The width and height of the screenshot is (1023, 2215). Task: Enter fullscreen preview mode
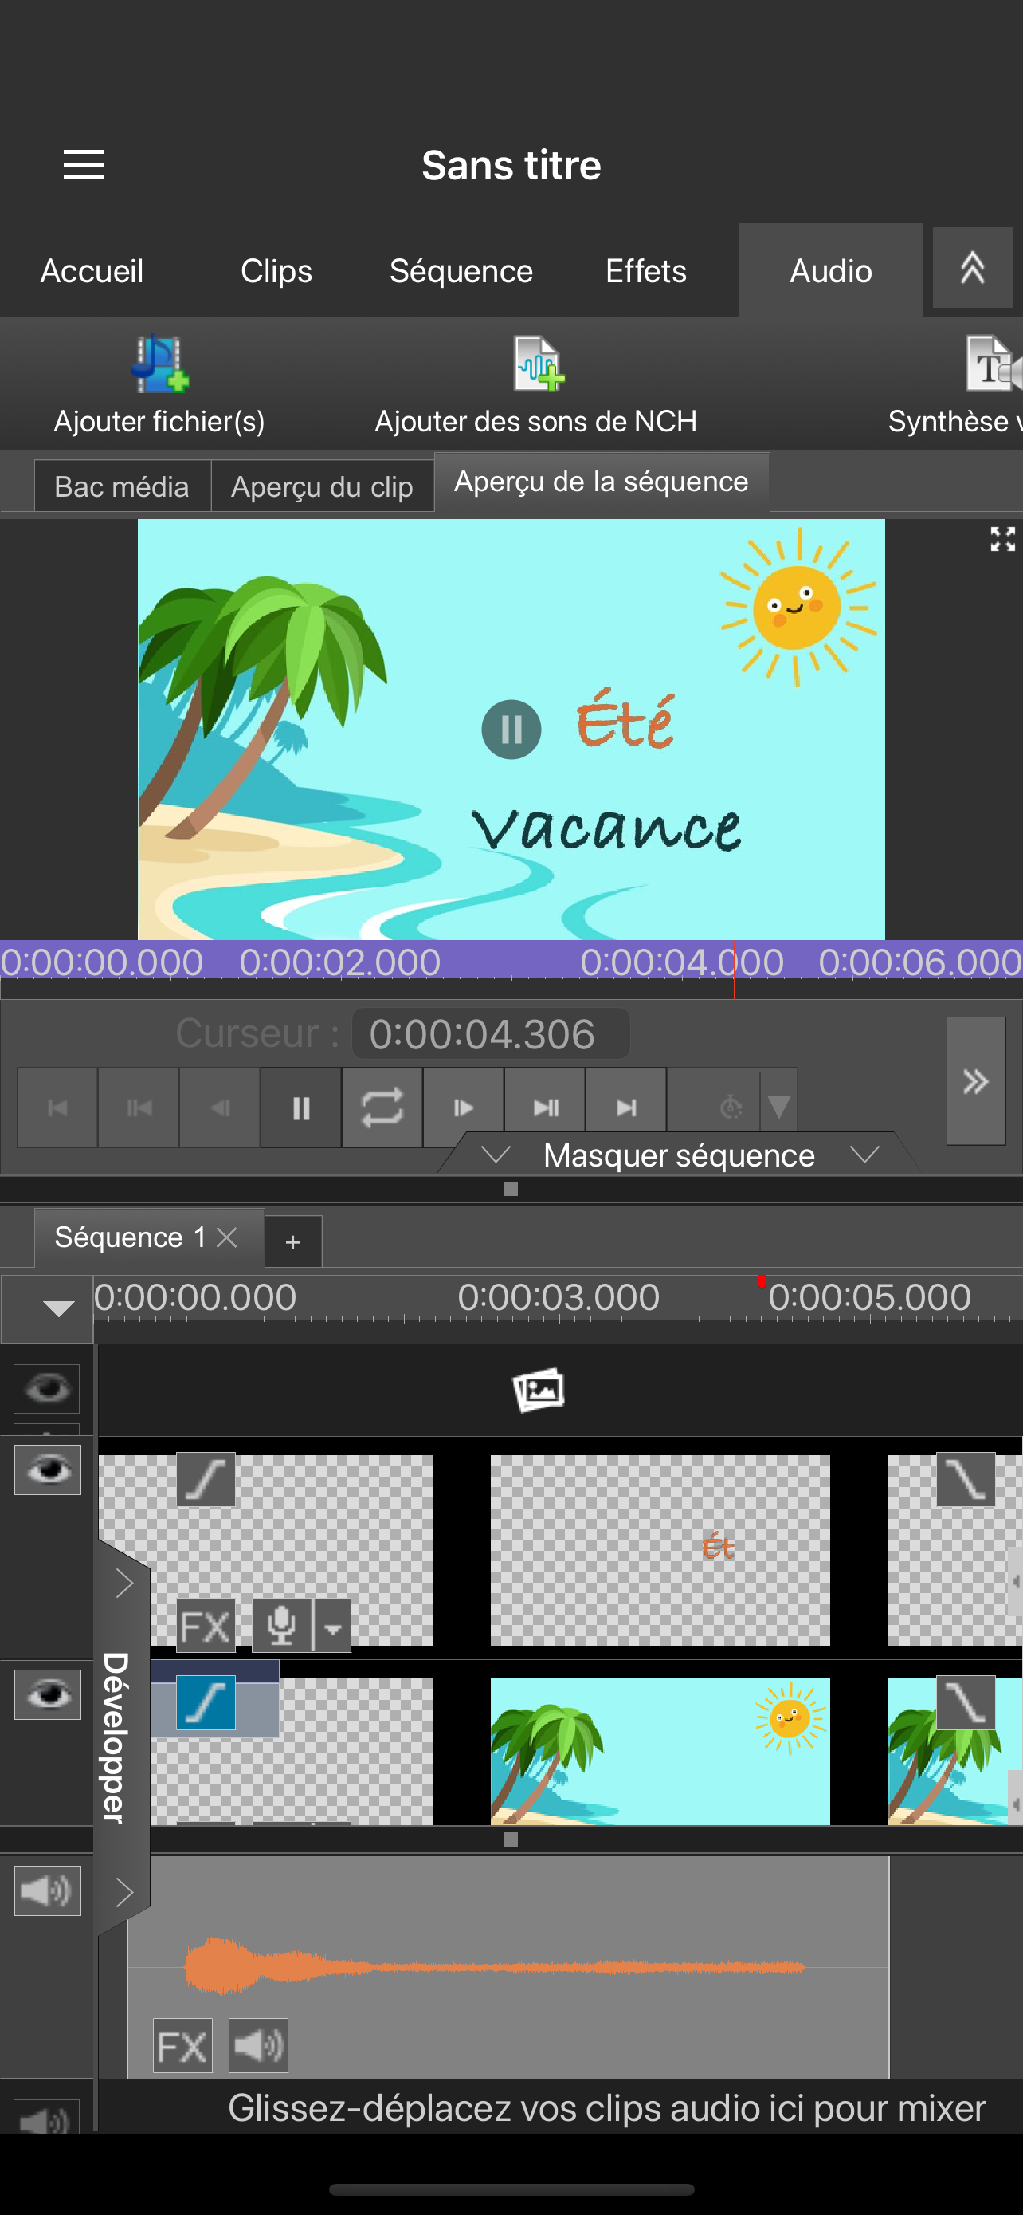(1002, 539)
